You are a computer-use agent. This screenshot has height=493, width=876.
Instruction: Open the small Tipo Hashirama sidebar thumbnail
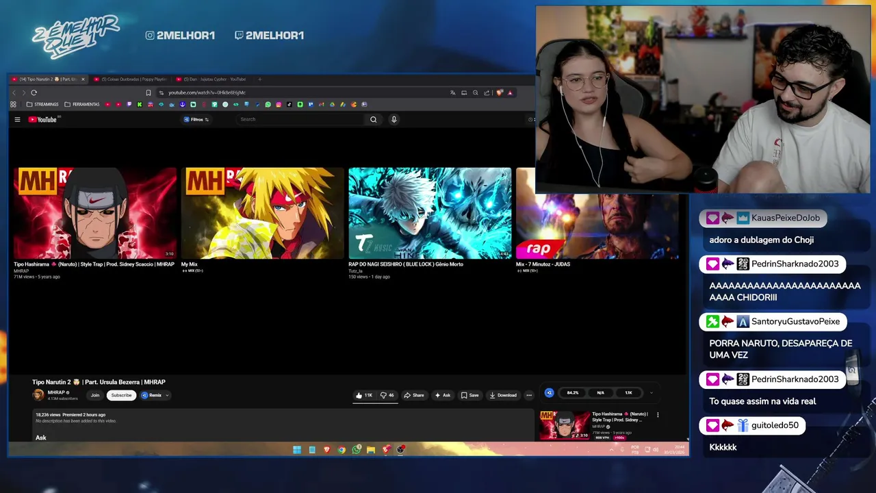pyautogui.click(x=565, y=425)
